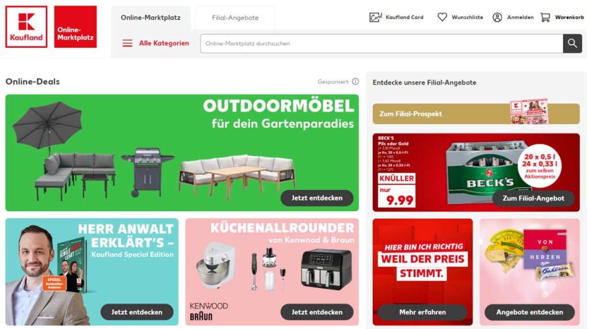589x329 pixels.
Task: Open the Zum Filial-Prospekt banner
Action: point(476,114)
